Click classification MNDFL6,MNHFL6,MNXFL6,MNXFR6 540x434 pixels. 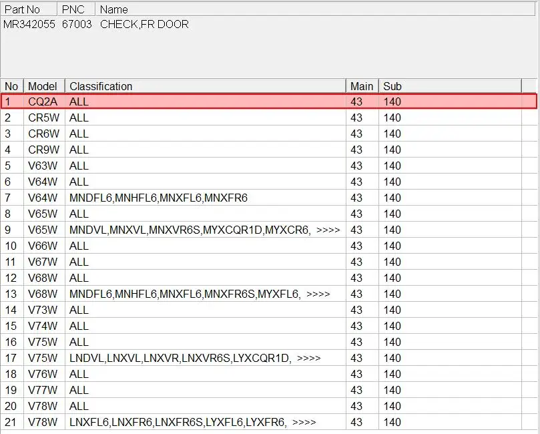coord(158,198)
